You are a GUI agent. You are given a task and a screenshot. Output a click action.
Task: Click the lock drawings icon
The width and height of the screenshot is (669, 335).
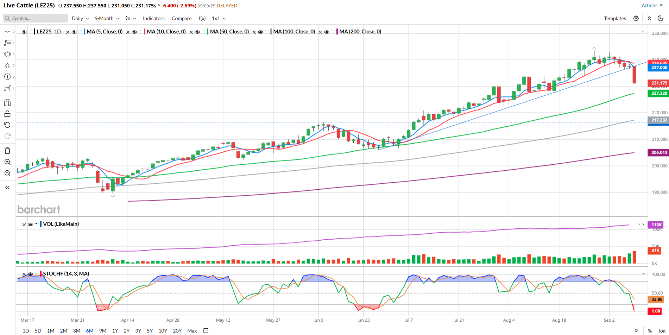(7, 114)
